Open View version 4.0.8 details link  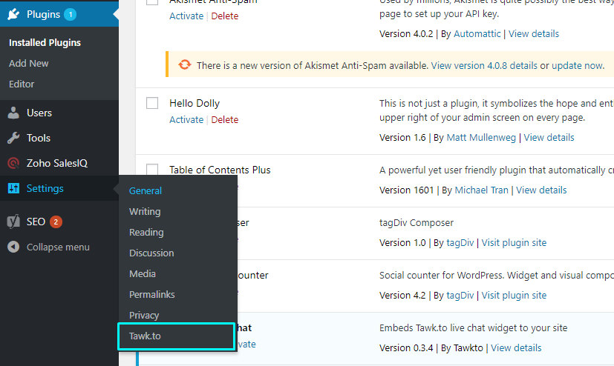pos(484,65)
